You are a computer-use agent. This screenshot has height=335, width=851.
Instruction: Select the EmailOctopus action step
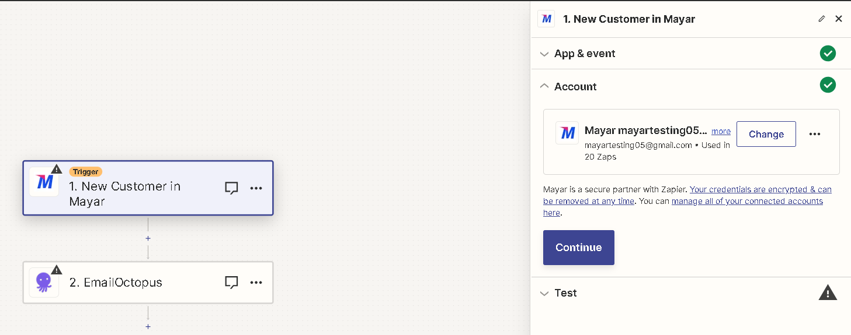coord(148,283)
